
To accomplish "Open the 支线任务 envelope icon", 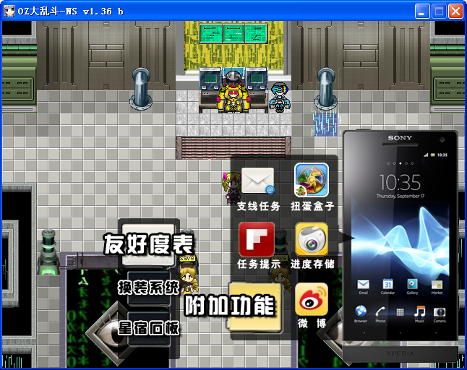I will click(257, 181).
